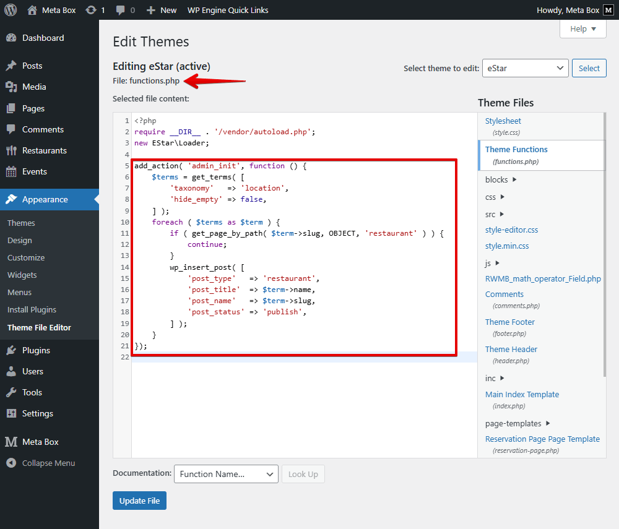Open the style.min.css file link

pos(507,246)
